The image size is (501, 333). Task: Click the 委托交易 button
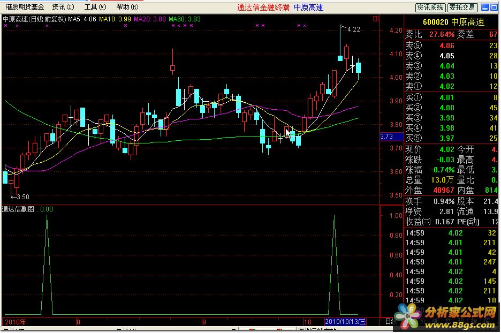pyautogui.click(x=462, y=7)
